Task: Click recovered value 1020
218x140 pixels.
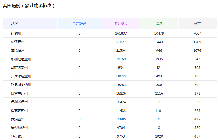Action: pyautogui.click(x=159, y=136)
